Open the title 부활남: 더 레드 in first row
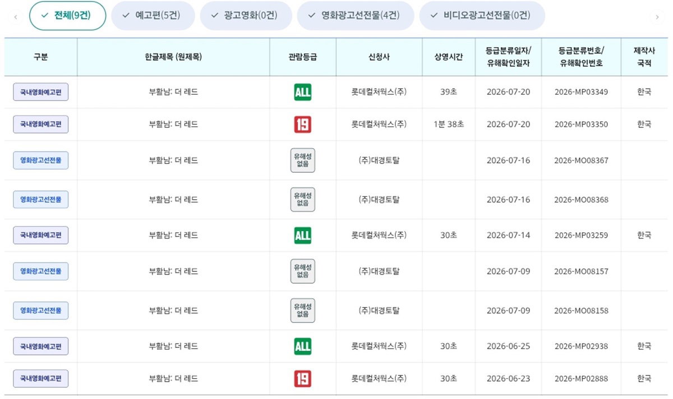Viewport: 673px width, 399px height. (173, 92)
